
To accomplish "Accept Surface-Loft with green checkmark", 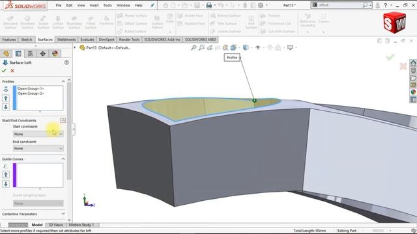I will pos(4,71).
